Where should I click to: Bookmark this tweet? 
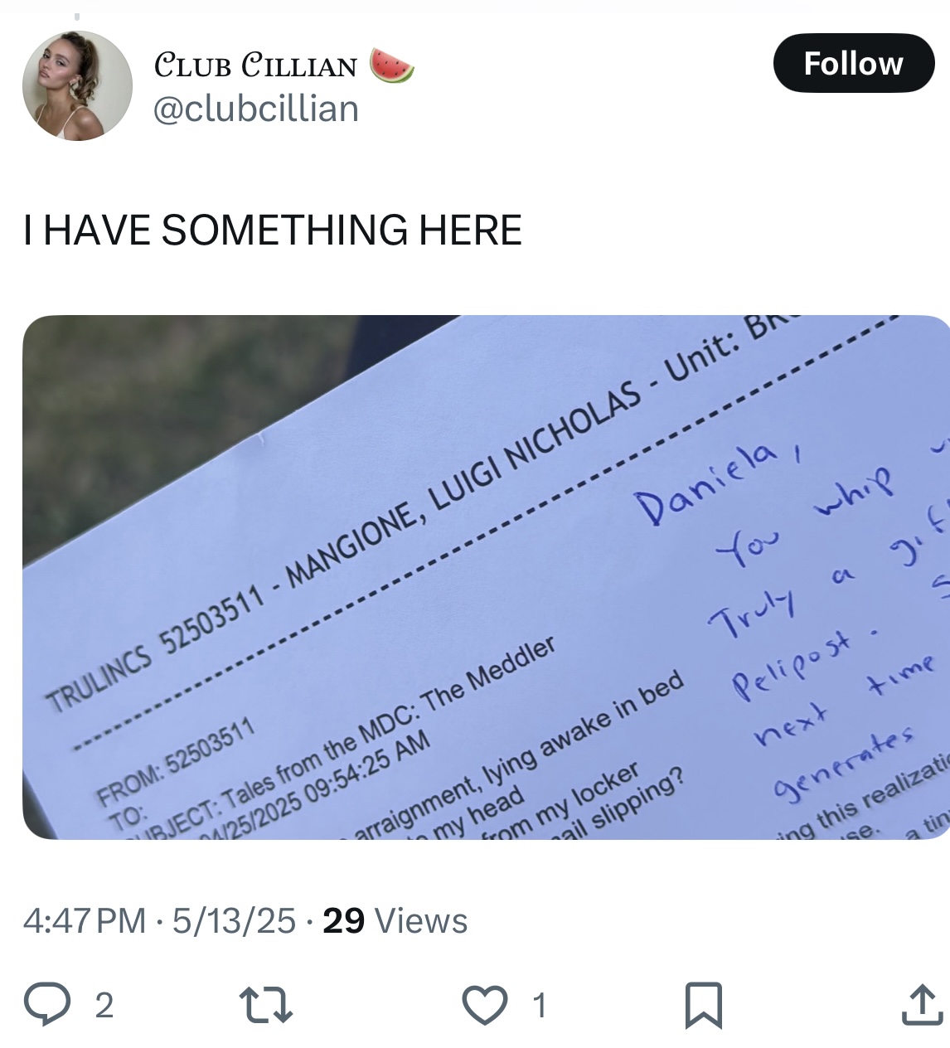704,1005
